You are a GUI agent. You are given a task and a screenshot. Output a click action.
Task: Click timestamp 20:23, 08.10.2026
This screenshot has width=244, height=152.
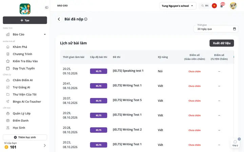coord(70,145)
